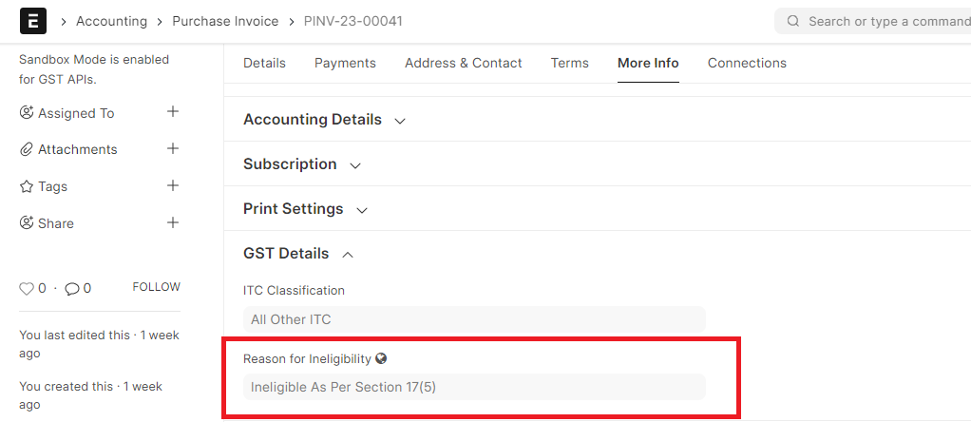Share document using the plus icon
This screenshot has height=422, width=971.
(x=173, y=222)
